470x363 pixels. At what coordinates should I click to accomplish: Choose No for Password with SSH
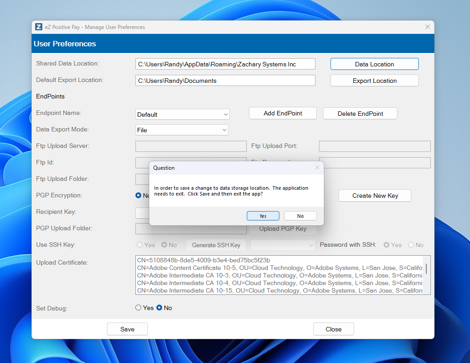pyautogui.click(x=411, y=245)
